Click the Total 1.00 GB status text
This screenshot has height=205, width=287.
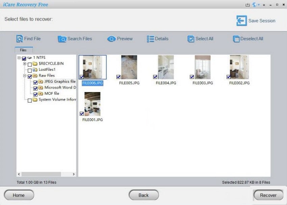(36, 182)
